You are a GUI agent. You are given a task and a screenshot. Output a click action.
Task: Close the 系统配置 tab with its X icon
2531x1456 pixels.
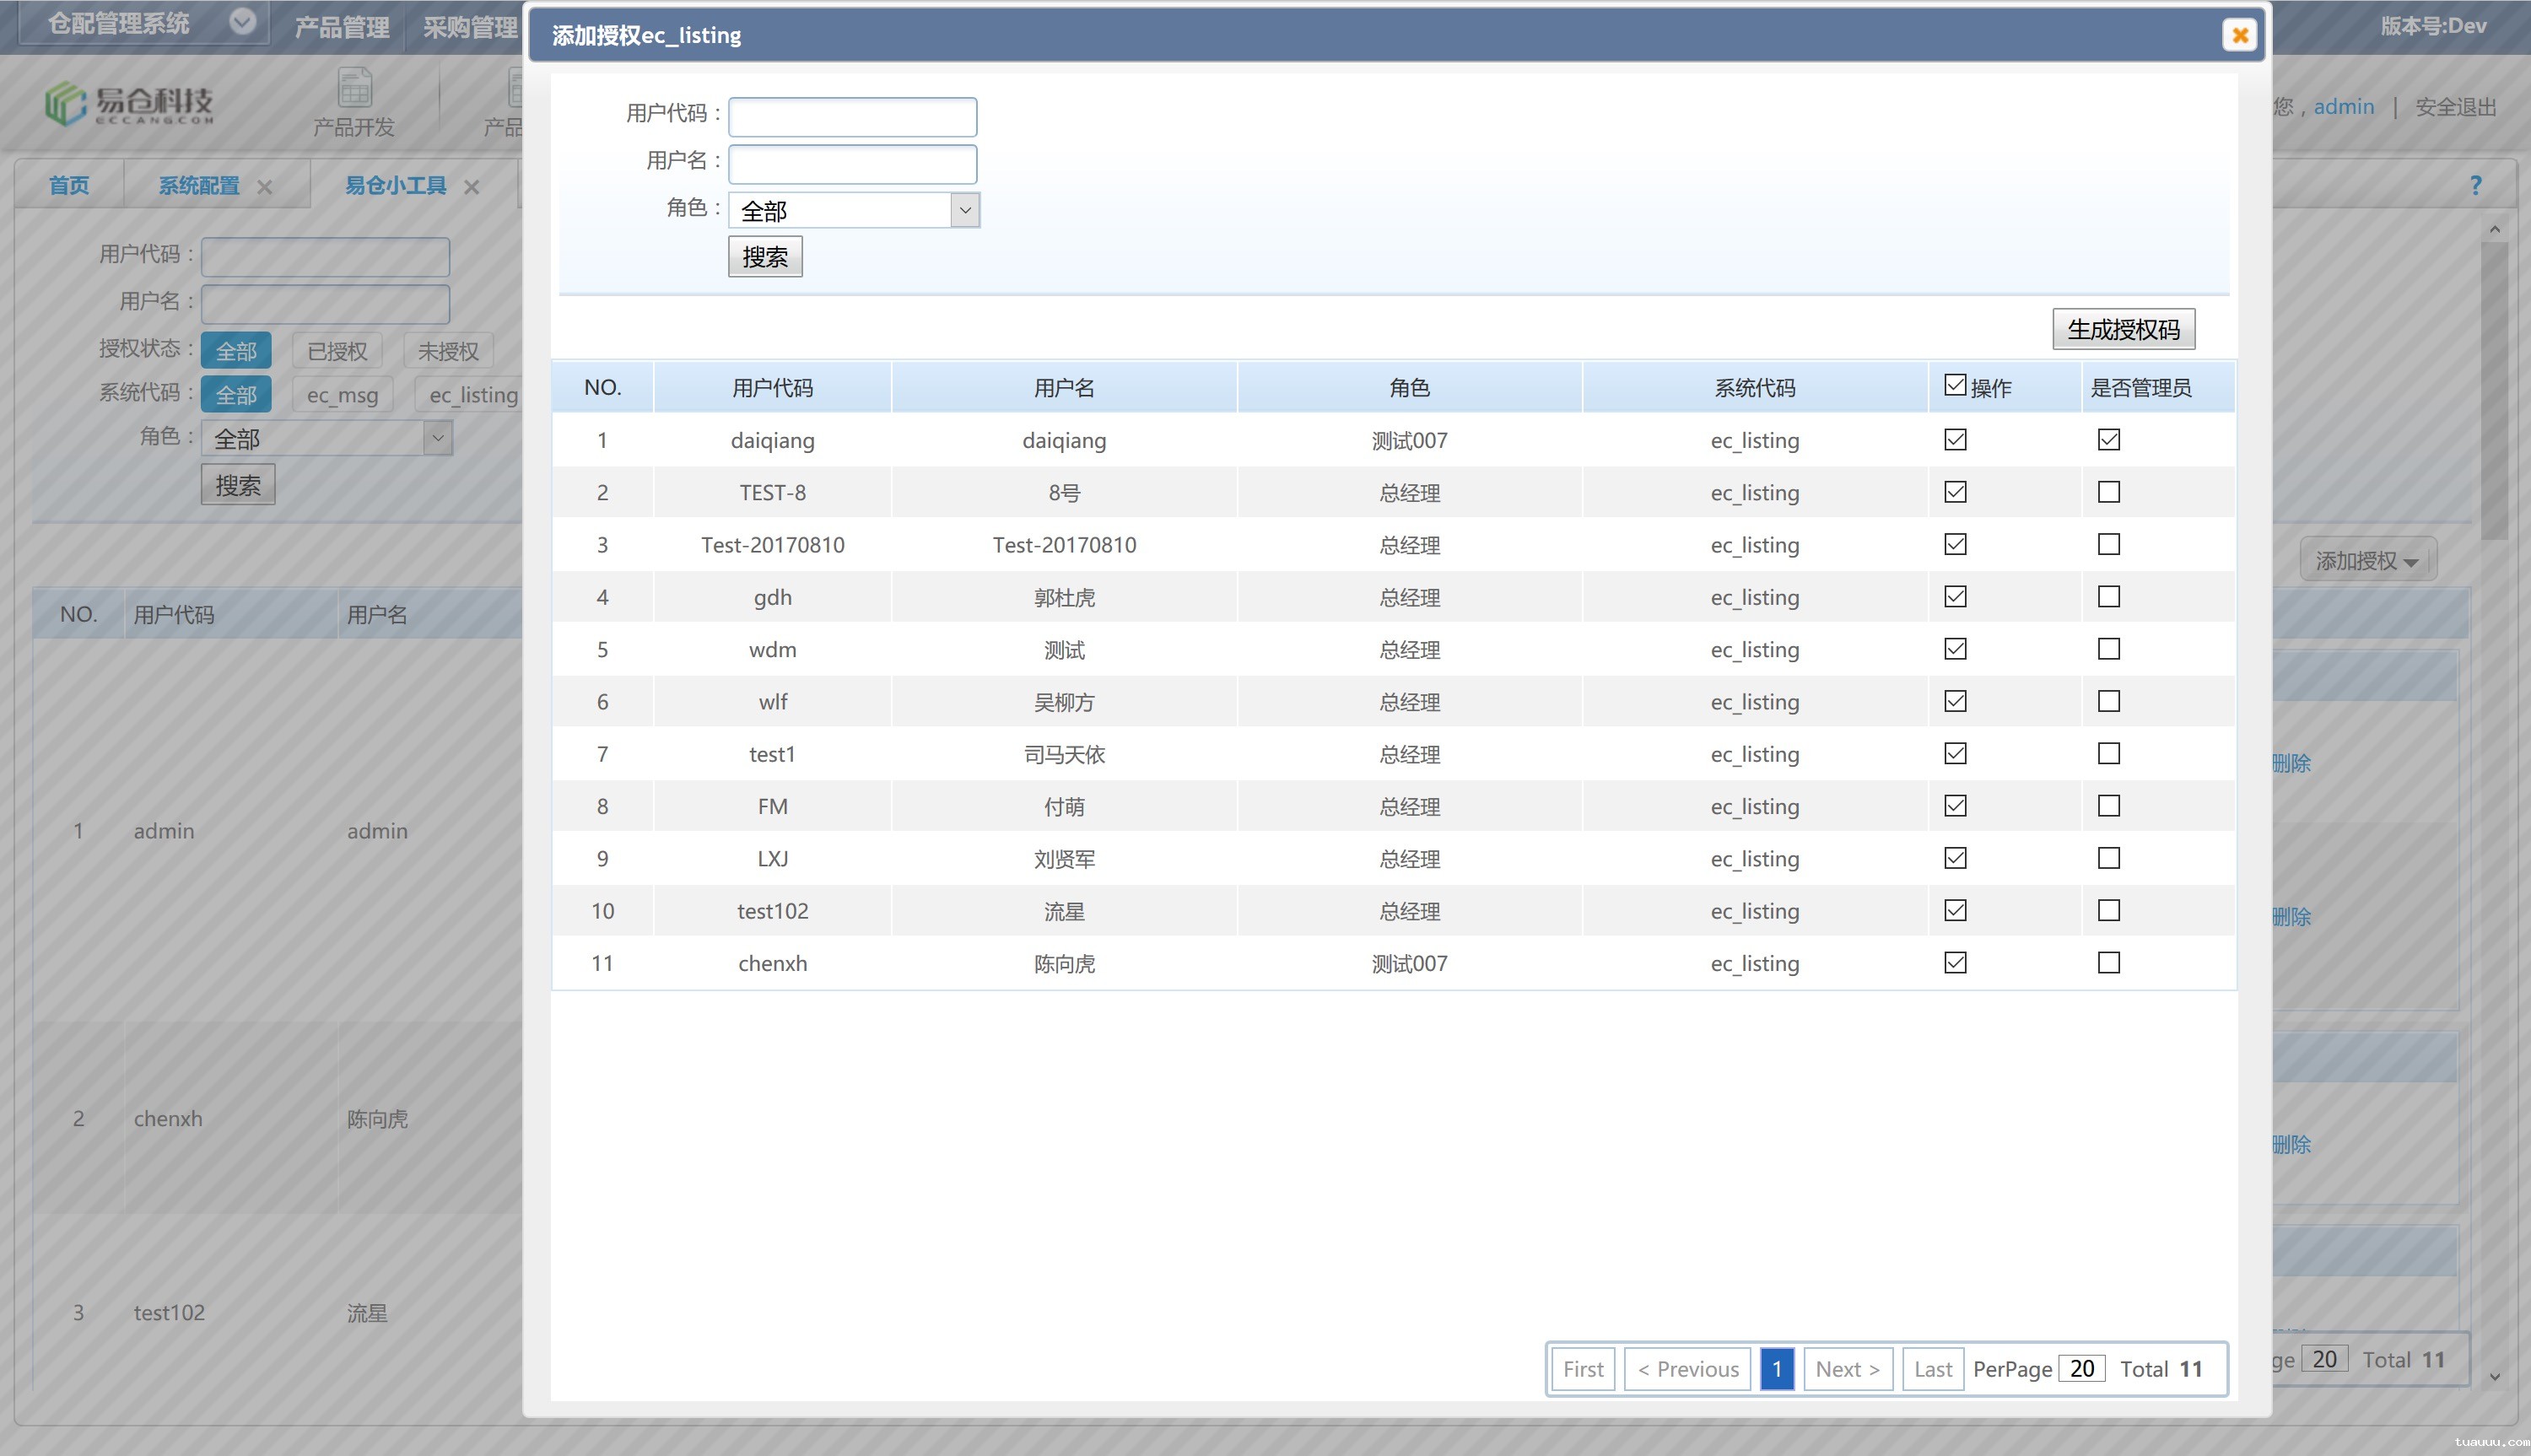click(265, 187)
